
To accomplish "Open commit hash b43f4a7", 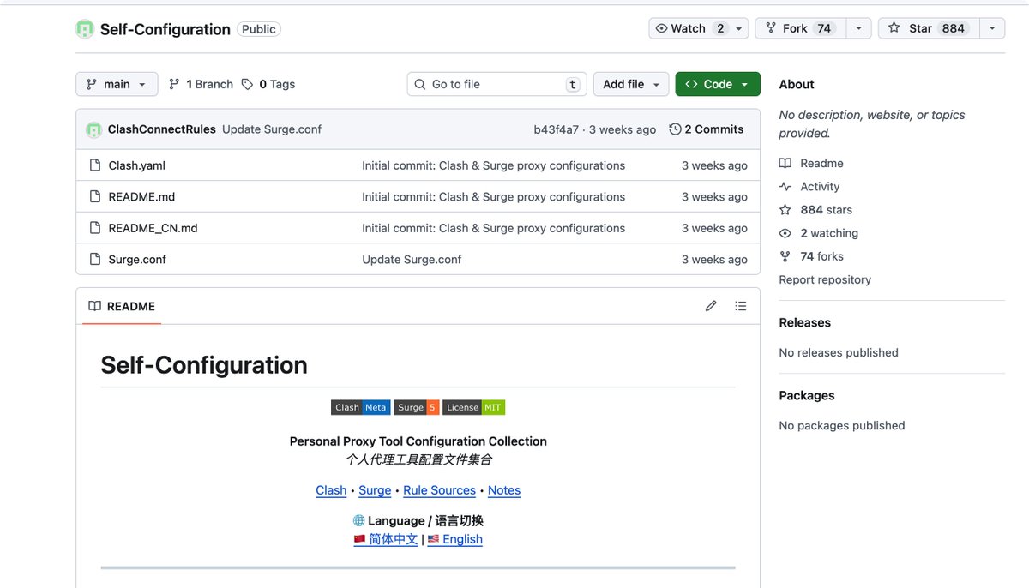I will tap(556, 129).
